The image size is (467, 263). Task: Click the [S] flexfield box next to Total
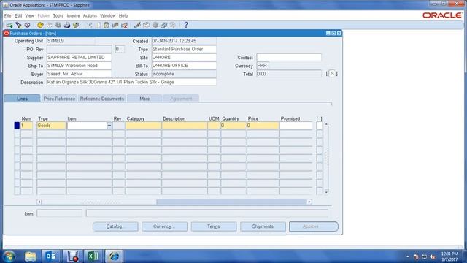pyautogui.click(x=333, y=74)
